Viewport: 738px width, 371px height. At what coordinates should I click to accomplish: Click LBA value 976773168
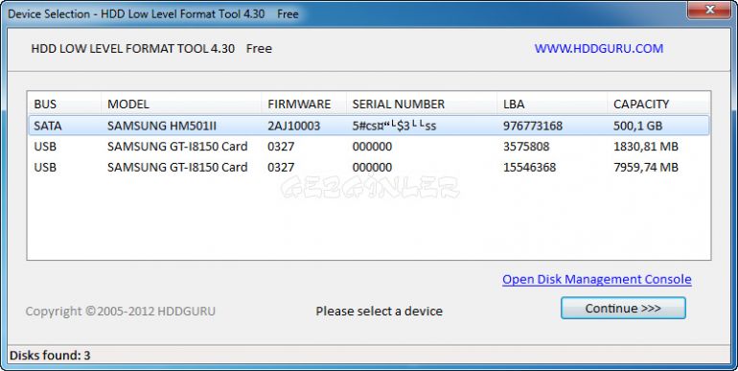pyautogui.click(x=533, y=126)
